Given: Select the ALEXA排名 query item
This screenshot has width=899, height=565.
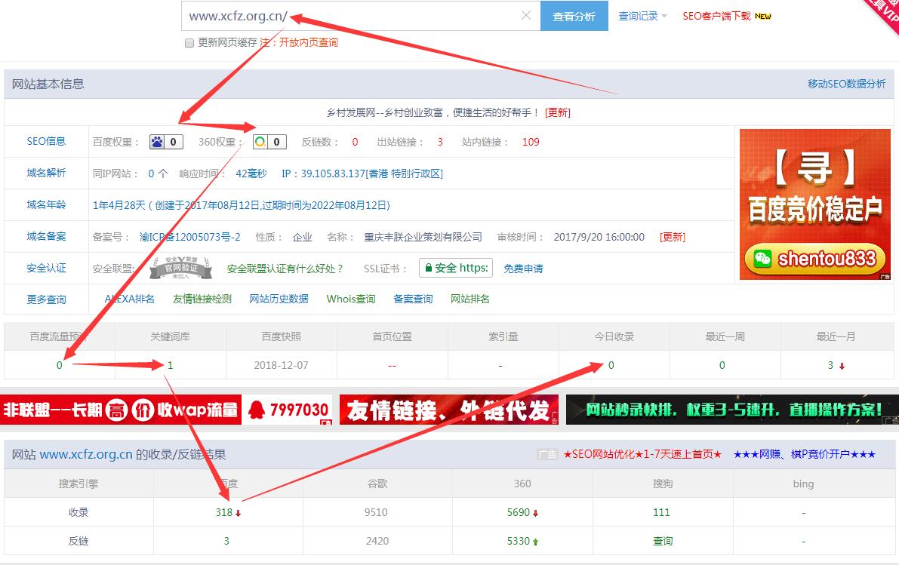Looking at the screenshot, I should click(129, 299).
